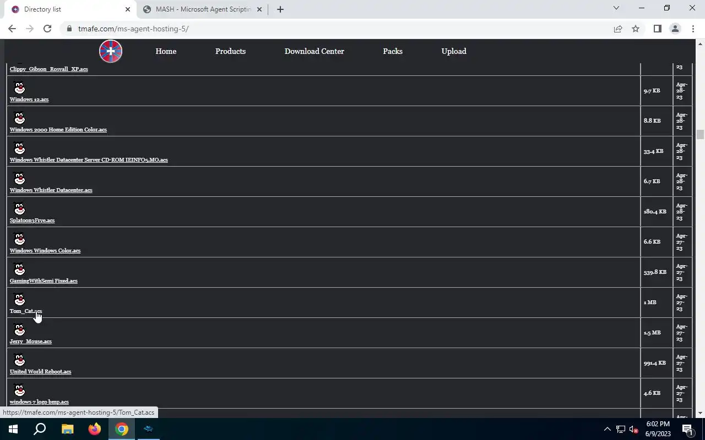Click the muted volume icon in system tray
Screen dimensions: 705x440
tap(633, 429)
